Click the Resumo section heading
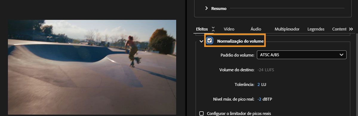The height and width of the screenshot is (116, 358). point(219,8)
